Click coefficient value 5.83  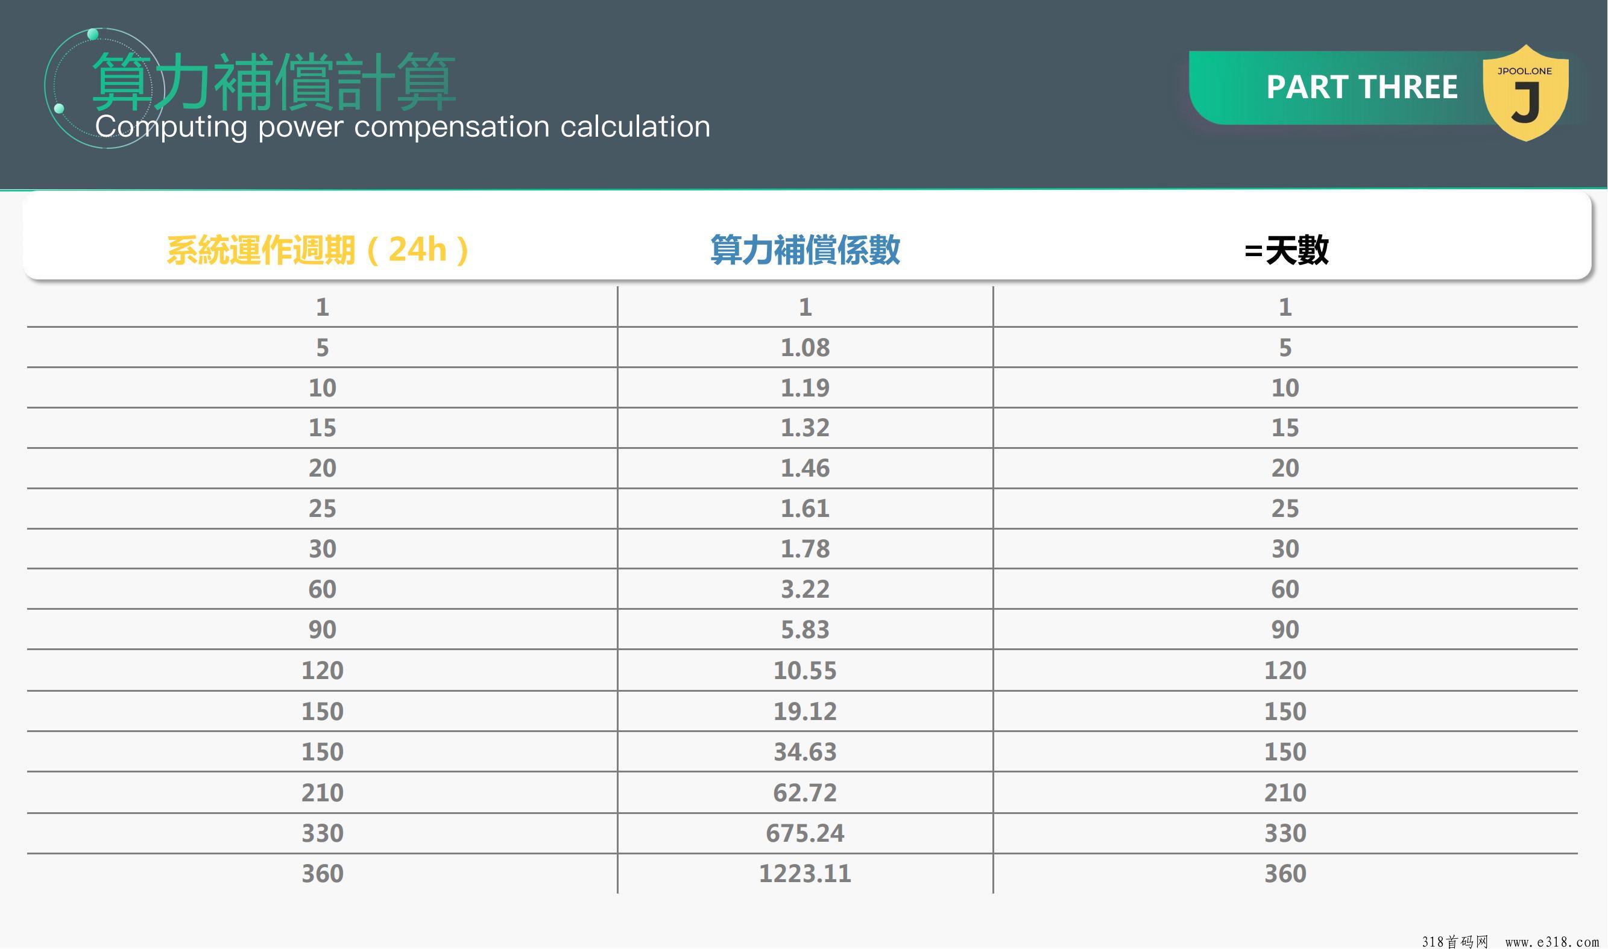pyautogui.click(x=805, y=629)
